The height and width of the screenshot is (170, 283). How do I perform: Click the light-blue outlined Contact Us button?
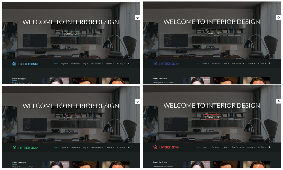[x=71, y=34]
